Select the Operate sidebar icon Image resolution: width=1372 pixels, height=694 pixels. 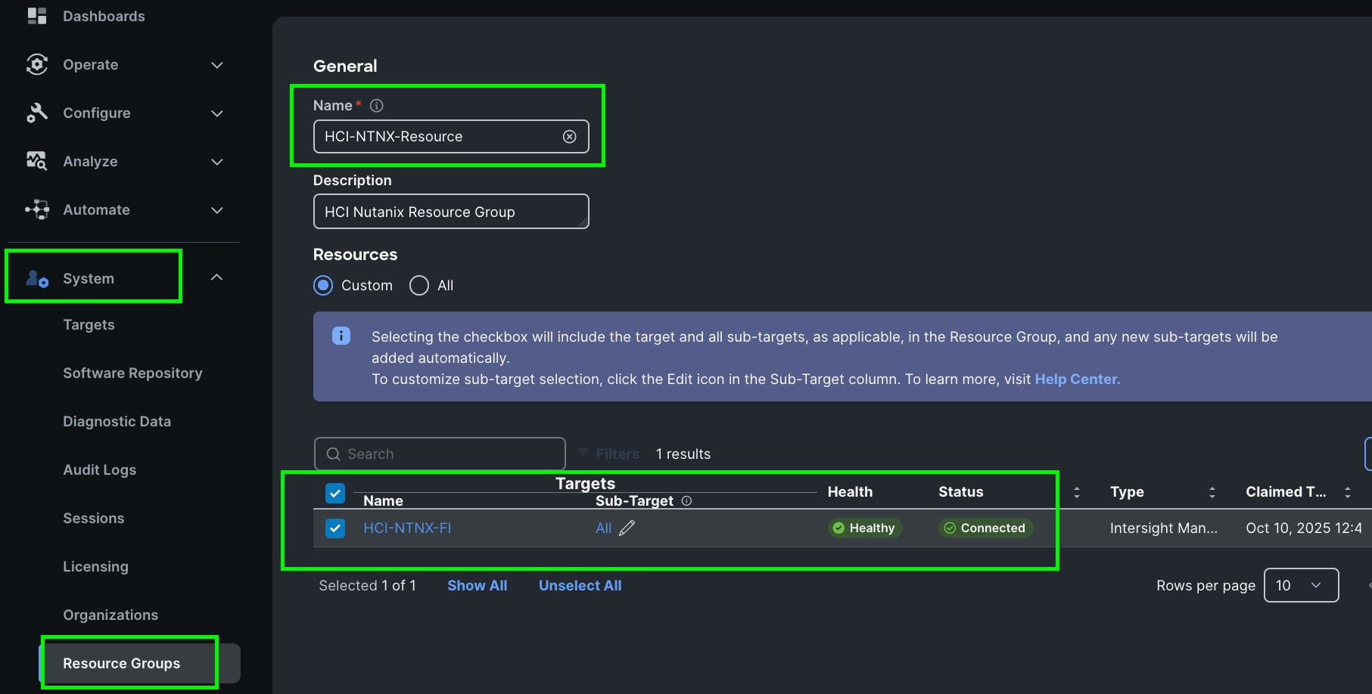pyautogui.click(x=36, y=64)
